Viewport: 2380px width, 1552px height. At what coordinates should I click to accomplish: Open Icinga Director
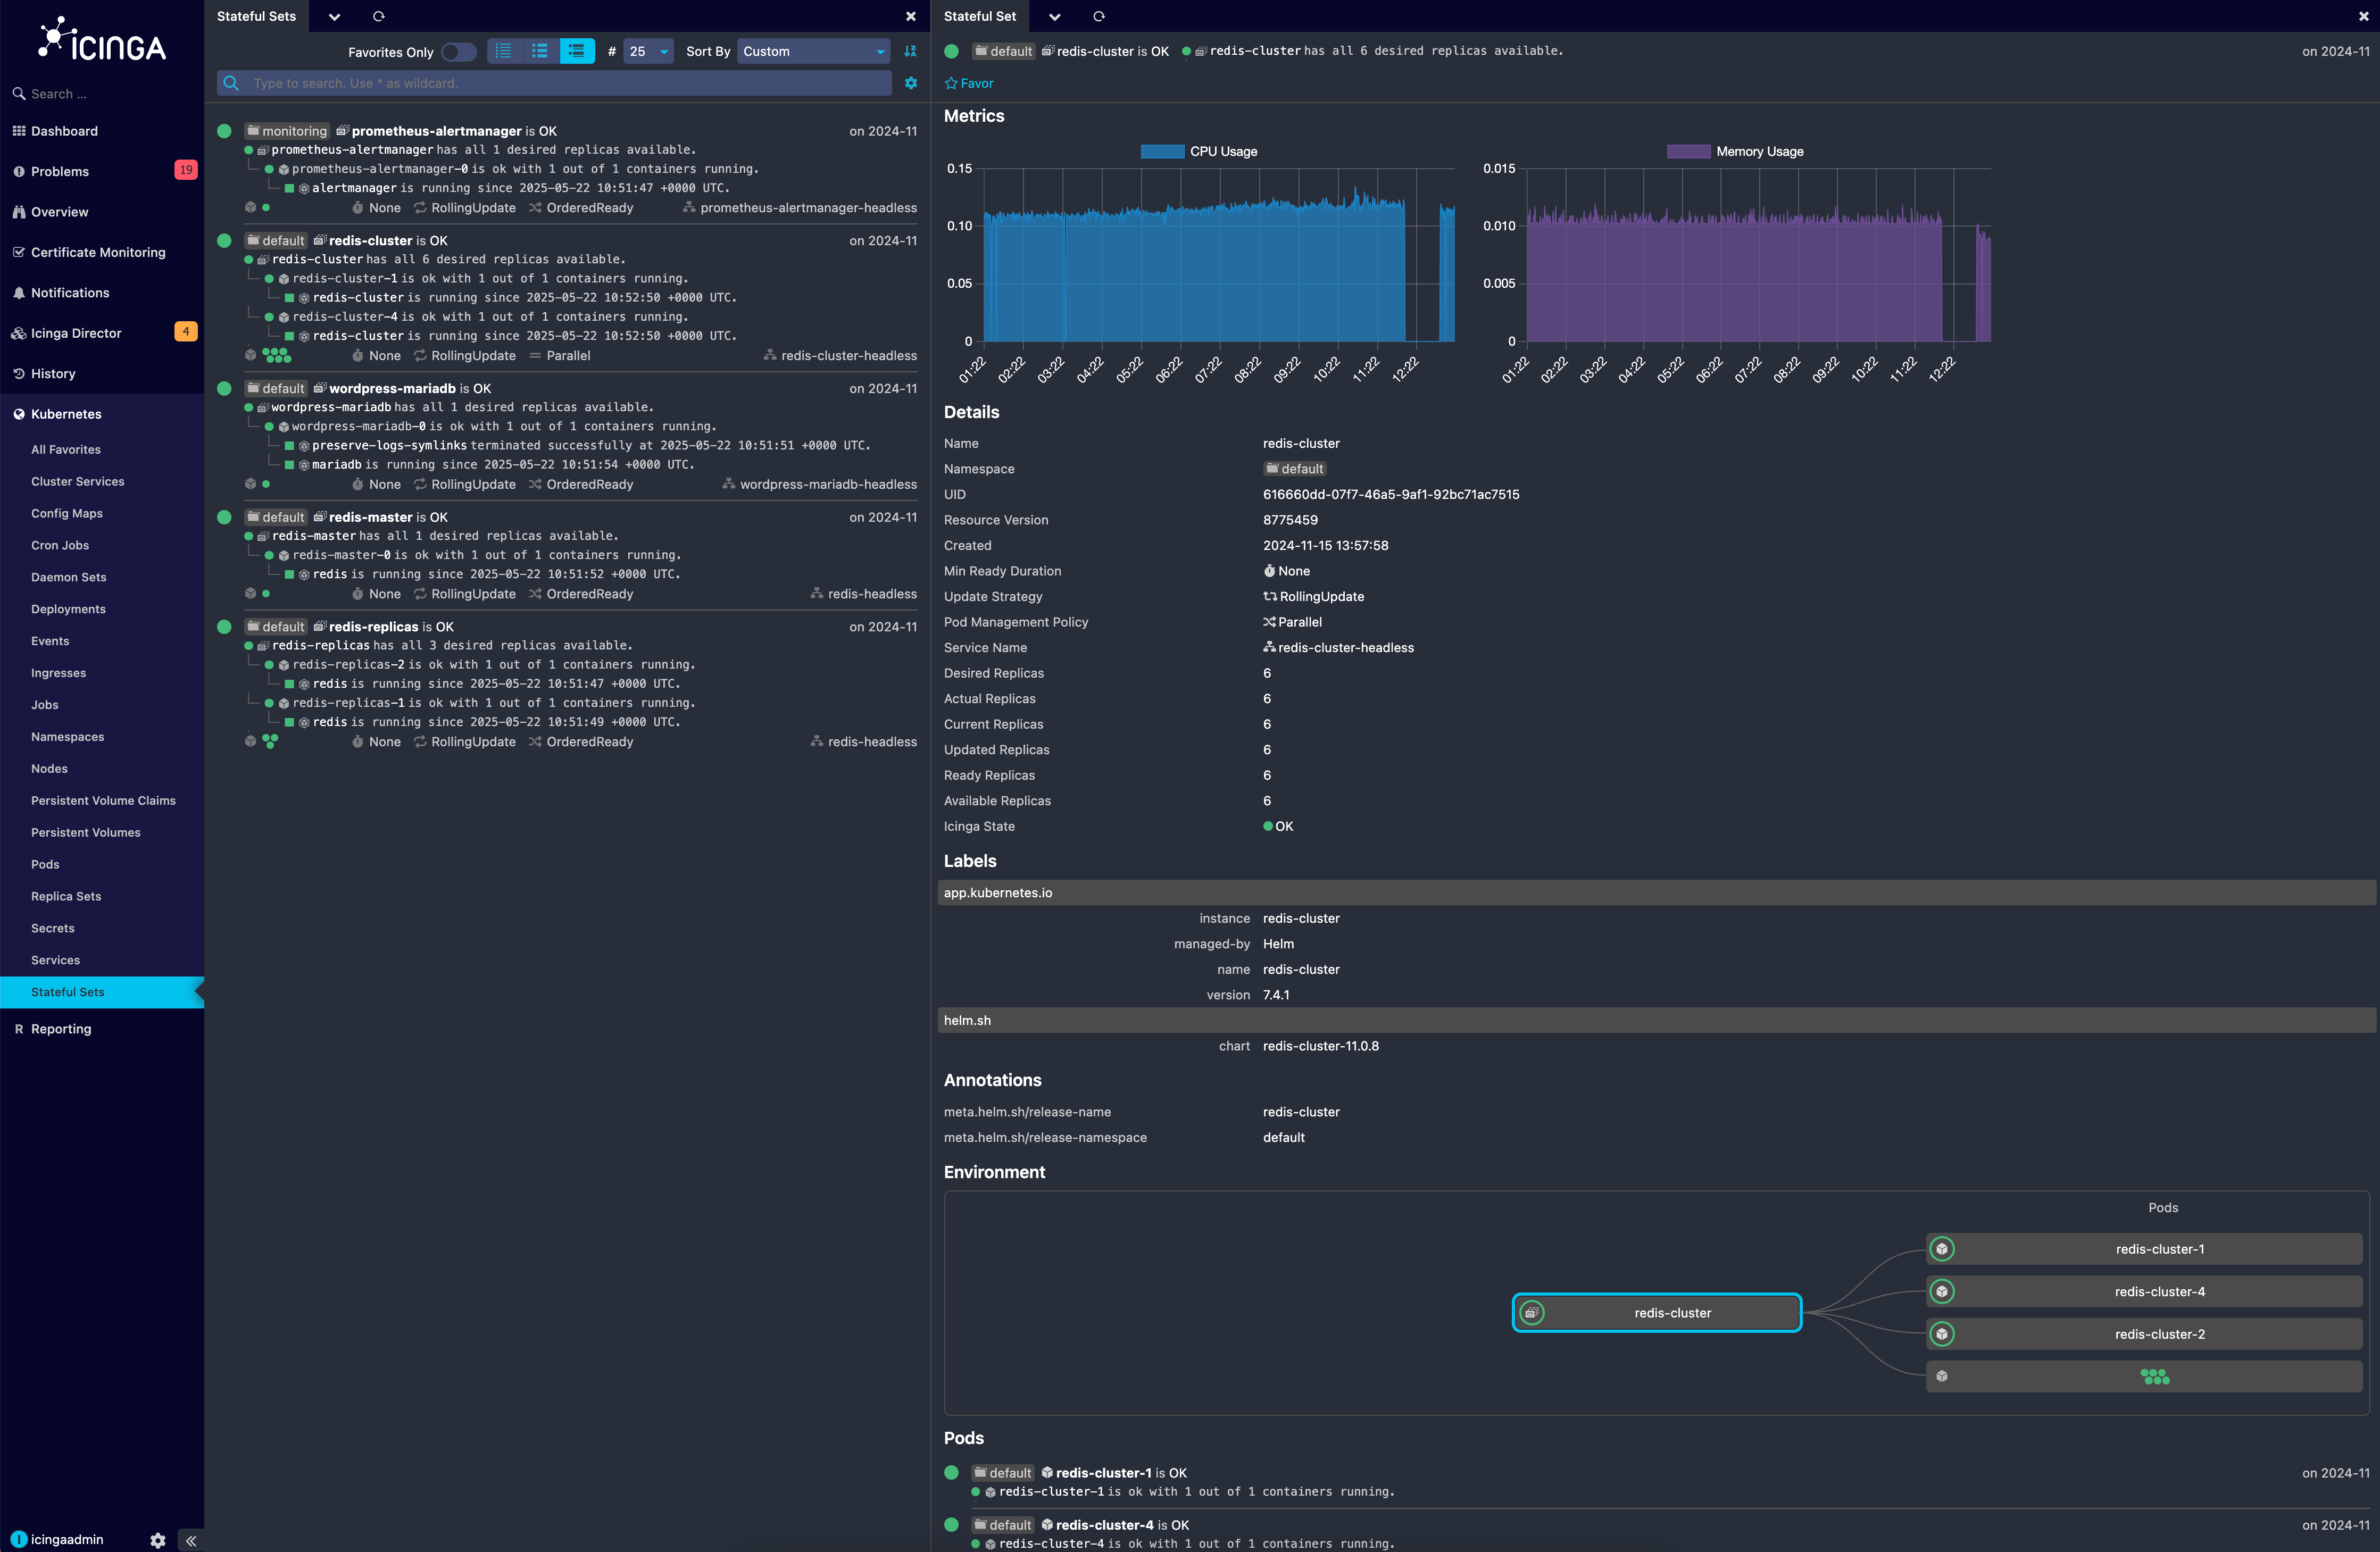(76, 333)
